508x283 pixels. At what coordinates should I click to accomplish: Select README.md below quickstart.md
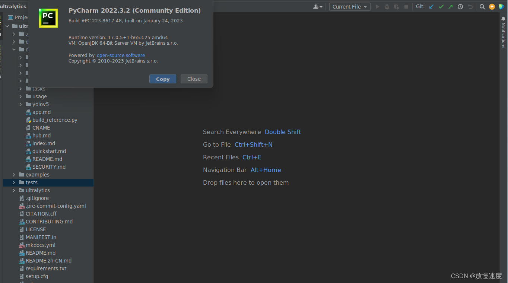(47, 159)
